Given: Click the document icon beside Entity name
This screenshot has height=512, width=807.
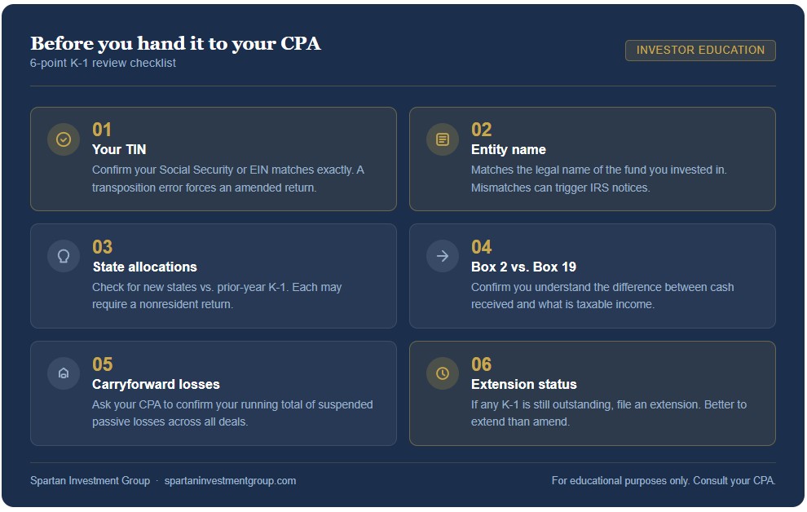Looking at the screenshot, I should [x=443, y=139].
